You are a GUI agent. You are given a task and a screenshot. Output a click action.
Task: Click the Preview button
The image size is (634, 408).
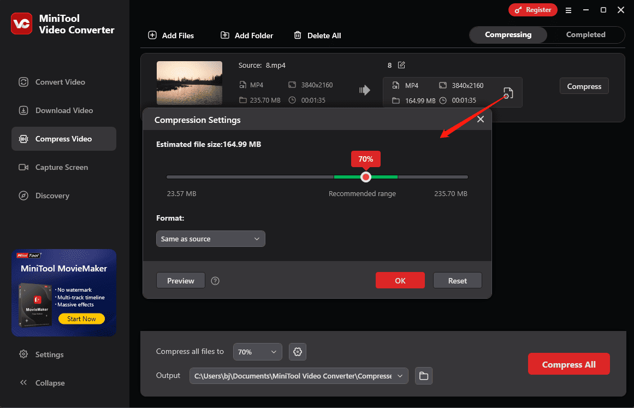point(181,281)
